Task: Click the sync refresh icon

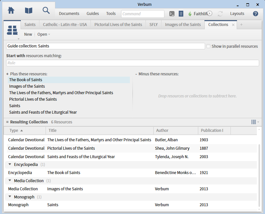Action: point(220,14)
